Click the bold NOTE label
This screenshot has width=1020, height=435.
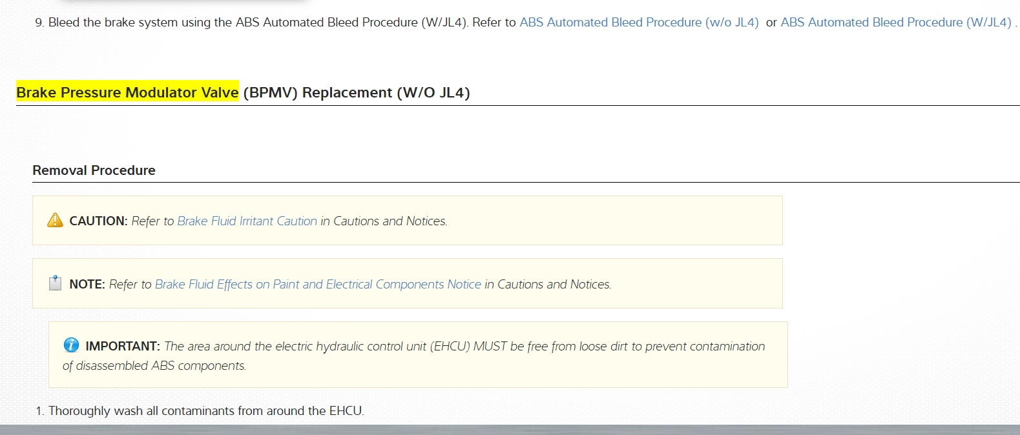87,285
